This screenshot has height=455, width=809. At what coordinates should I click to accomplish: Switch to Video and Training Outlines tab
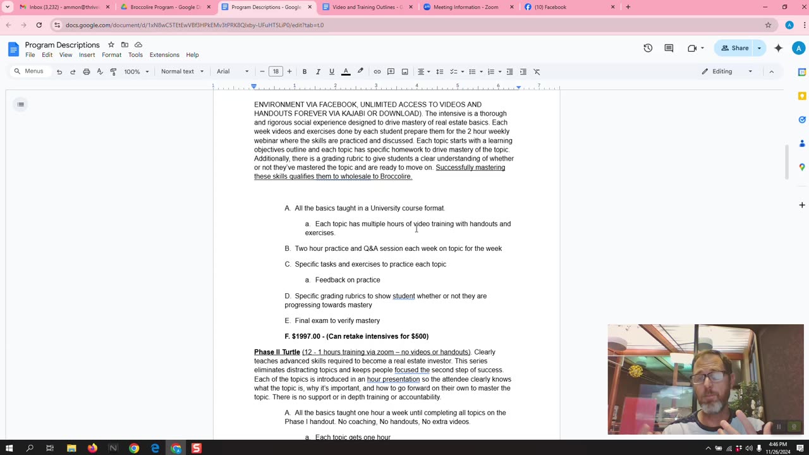367,7
